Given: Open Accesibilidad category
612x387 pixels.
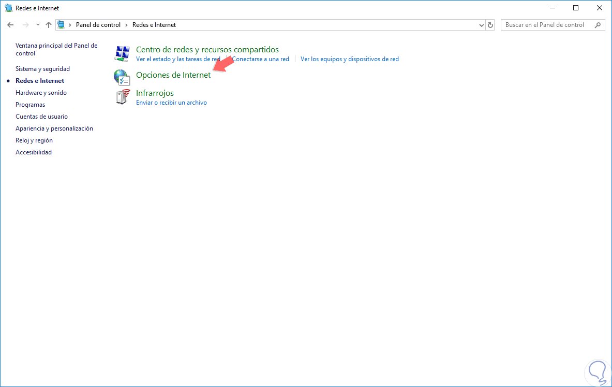Looking at the screenshot, I should click(34, 152).
